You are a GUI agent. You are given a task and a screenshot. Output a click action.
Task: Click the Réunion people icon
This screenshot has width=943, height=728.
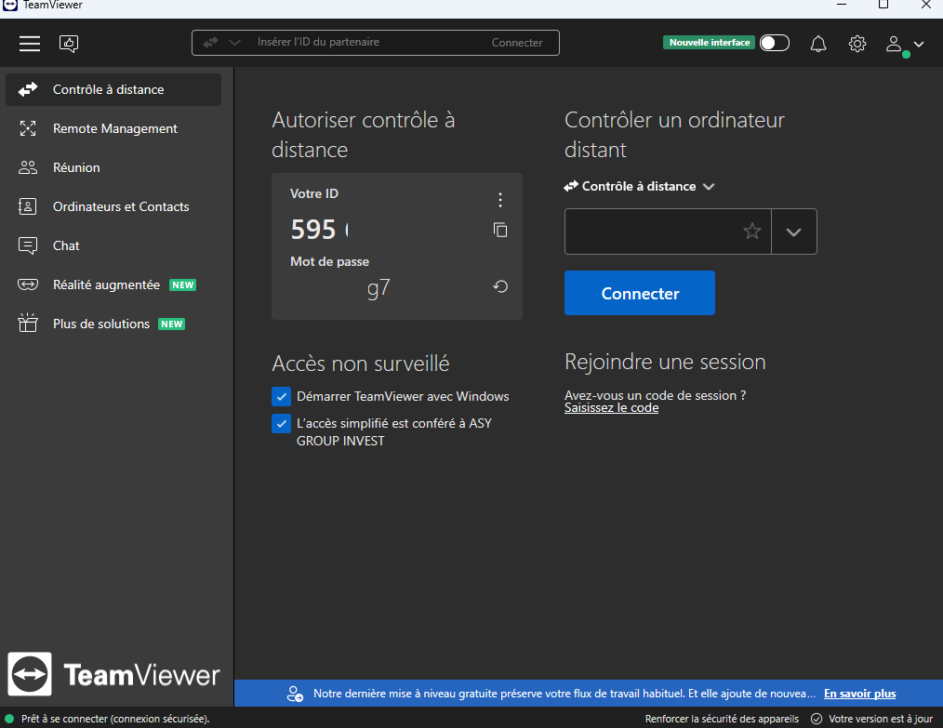pyautogui.click(x=28, y=167)
